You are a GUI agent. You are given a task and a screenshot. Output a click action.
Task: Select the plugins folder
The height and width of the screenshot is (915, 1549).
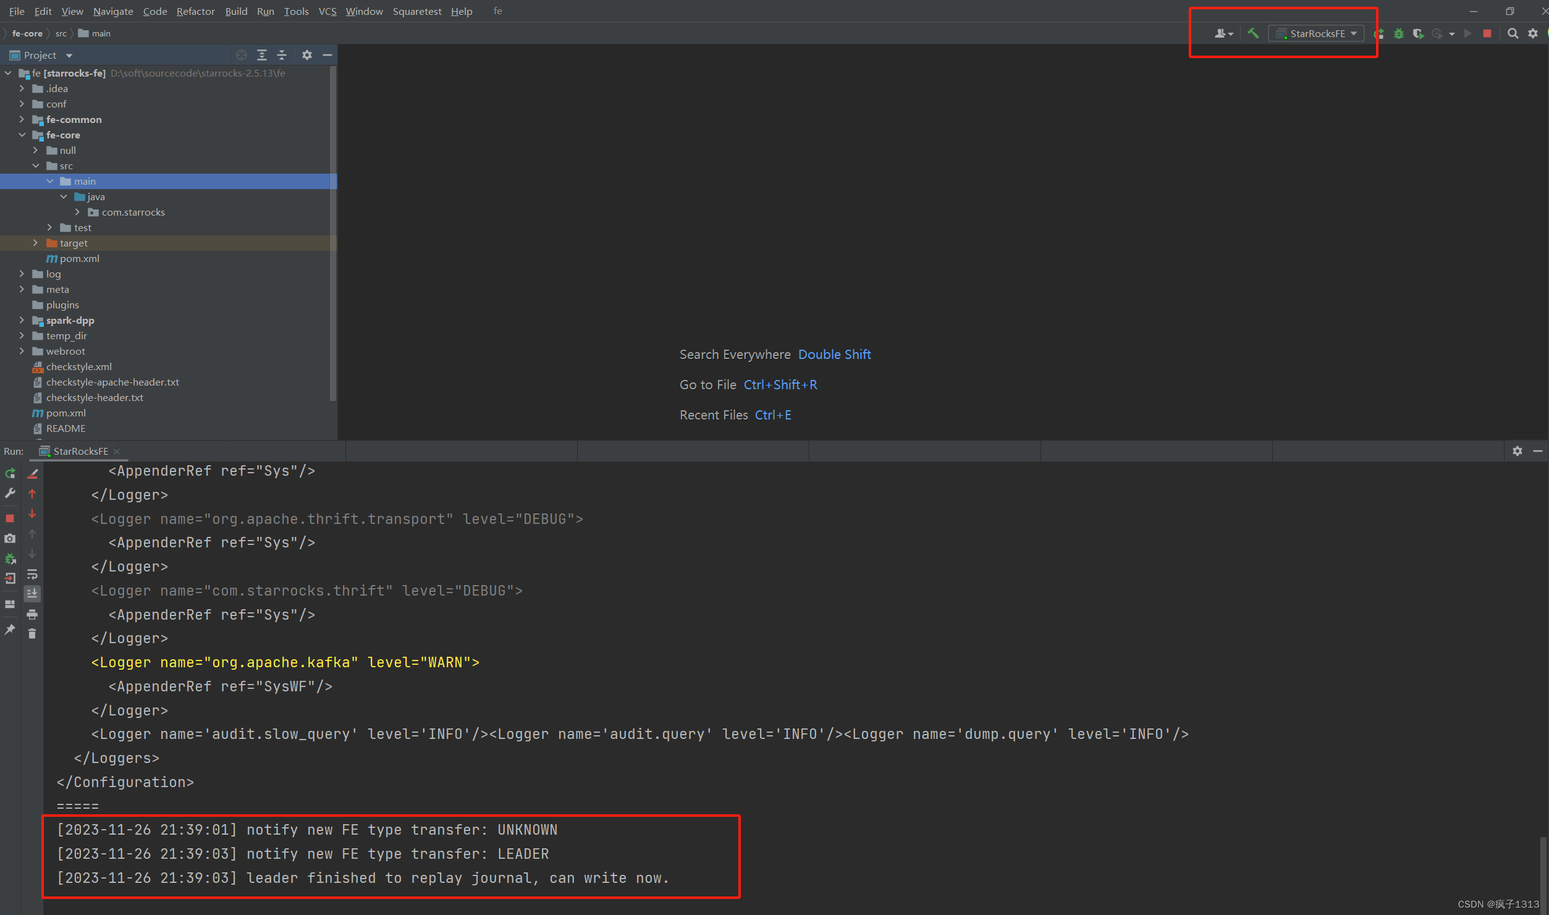62,305
